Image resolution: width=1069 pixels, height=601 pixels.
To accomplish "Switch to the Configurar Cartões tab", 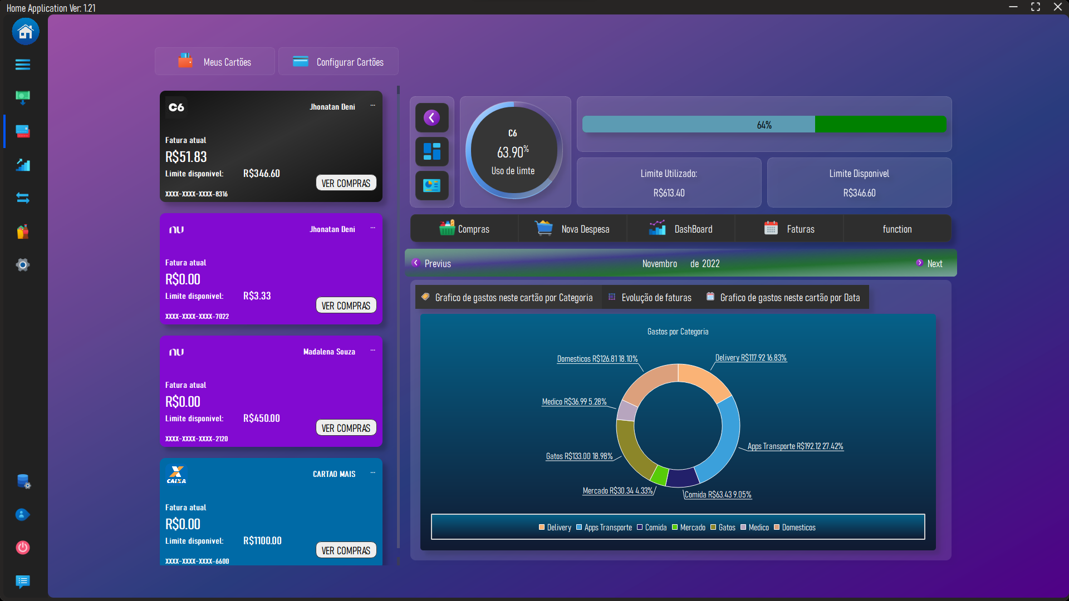I will click(x=339, y=61).
